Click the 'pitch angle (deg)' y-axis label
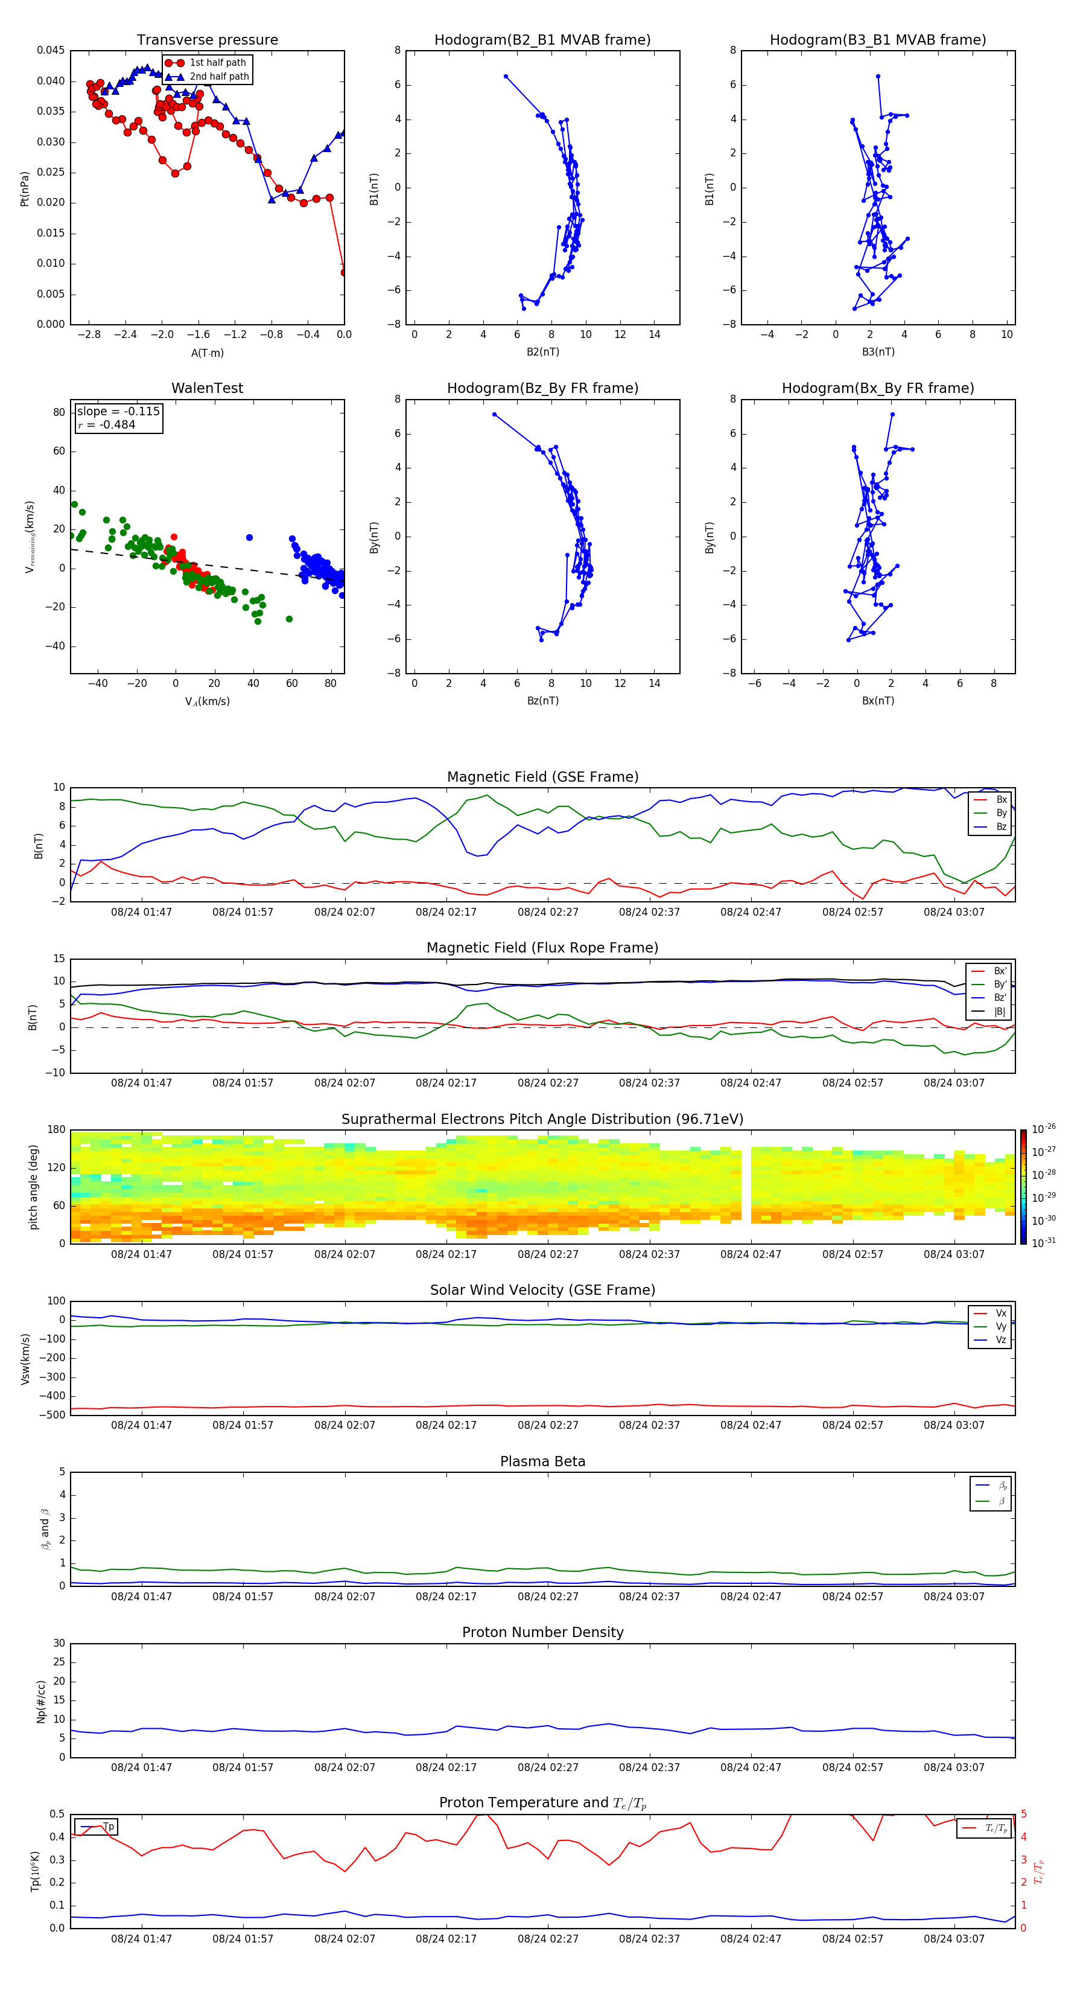This screenshot has width=1086, height=1992. [33, 1187]
